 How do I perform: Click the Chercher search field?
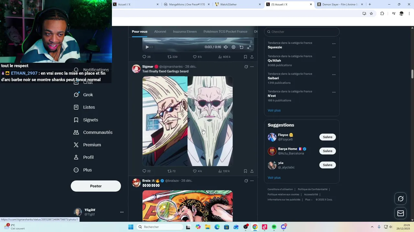coord(302,32)
